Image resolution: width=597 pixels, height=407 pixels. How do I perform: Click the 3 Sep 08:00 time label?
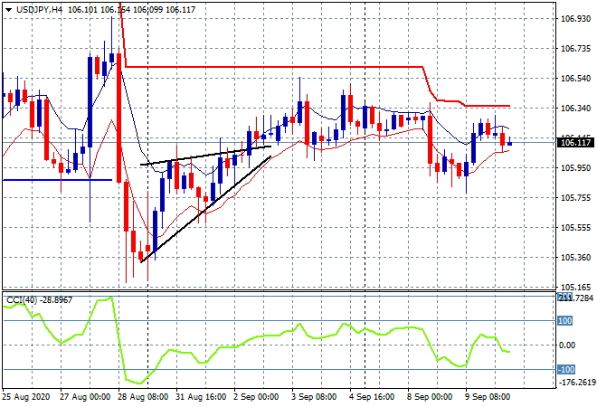click(x=314, y=397)
